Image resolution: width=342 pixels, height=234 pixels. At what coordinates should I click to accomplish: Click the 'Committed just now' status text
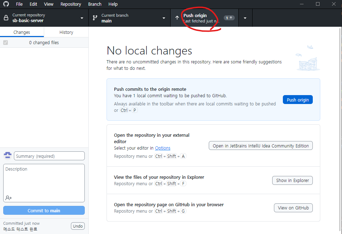coord(21,223)
